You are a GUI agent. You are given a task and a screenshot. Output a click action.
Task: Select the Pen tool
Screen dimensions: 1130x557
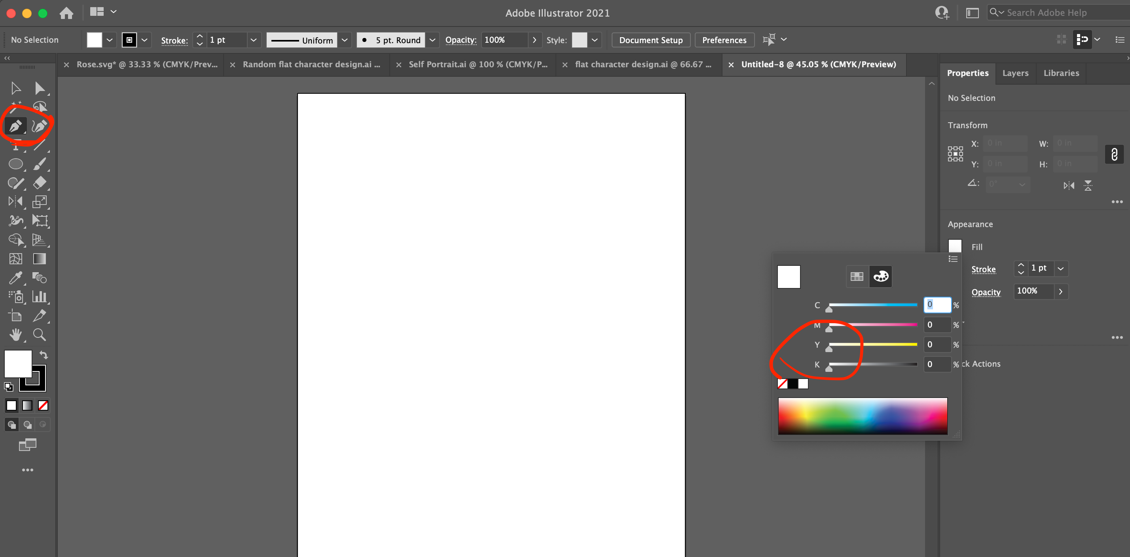[16, 126]
